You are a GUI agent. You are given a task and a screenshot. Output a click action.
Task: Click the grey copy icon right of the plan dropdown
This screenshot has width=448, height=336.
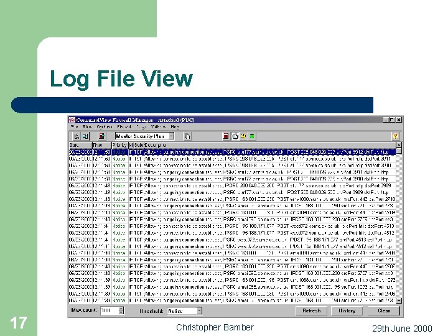[187, 136]
